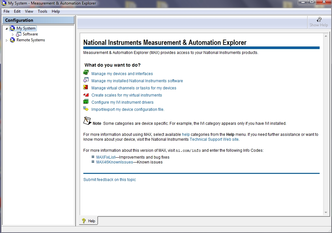Click the My System tree icon
332x233 pixels.
pyautogui.click(x=12, y=28)
